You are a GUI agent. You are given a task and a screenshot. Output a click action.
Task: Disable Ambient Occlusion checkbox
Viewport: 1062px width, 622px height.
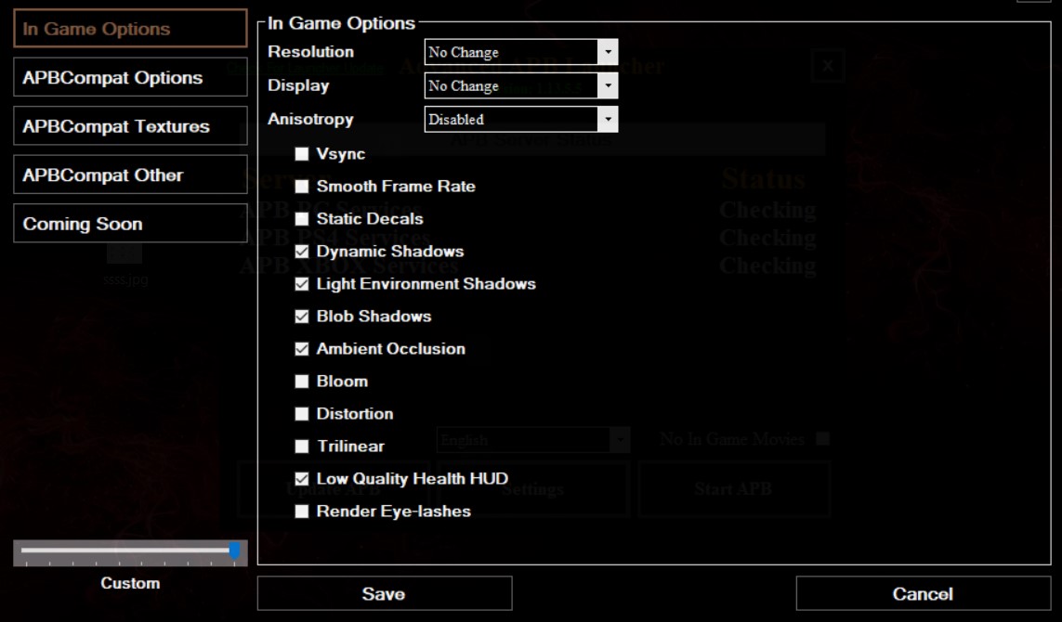pos(302,349)
